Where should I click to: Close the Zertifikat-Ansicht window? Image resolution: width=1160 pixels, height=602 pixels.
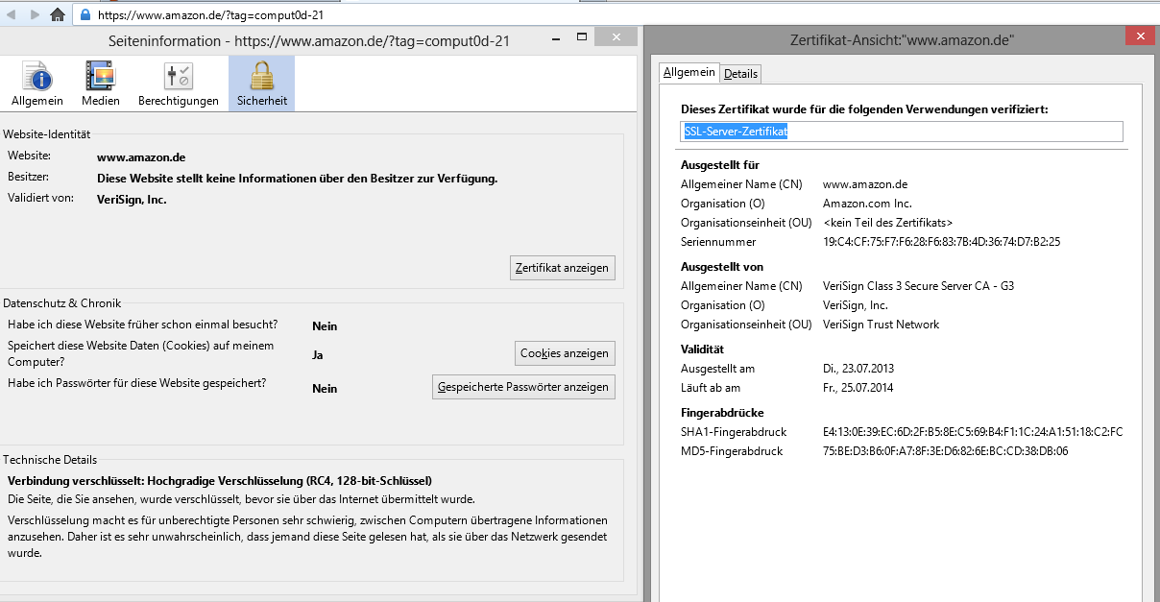pos(1140,36)
